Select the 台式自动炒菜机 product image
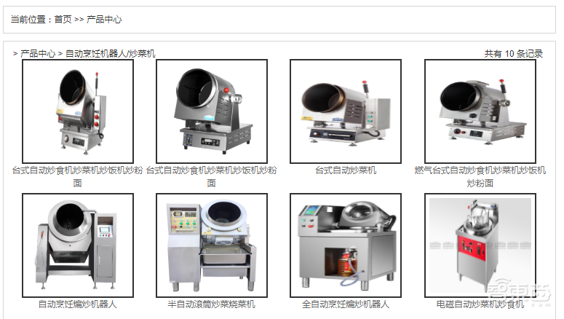 pos(346,111)
